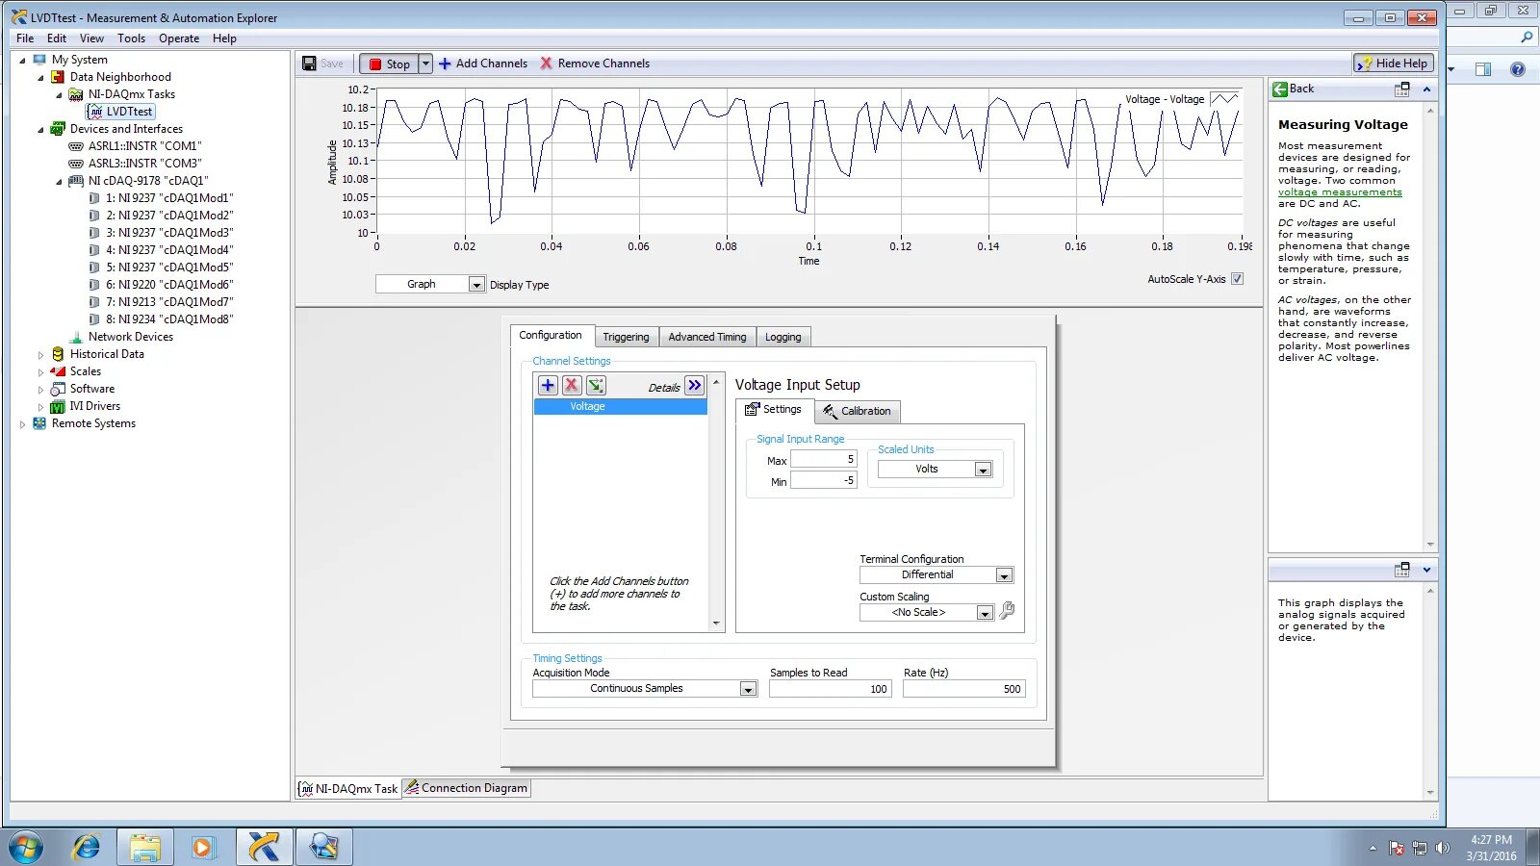Click Remove Channels in the toolbar
Image resolution: width=1540 pixels, height=866 pixels.
pyautogui.click(x=595, y=64)
